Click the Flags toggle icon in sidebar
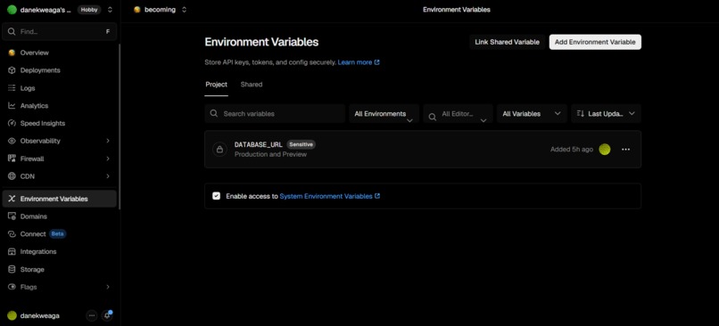The height and width of the screenshot is (326, 719). pyautogui.click(x=12, y=287)
